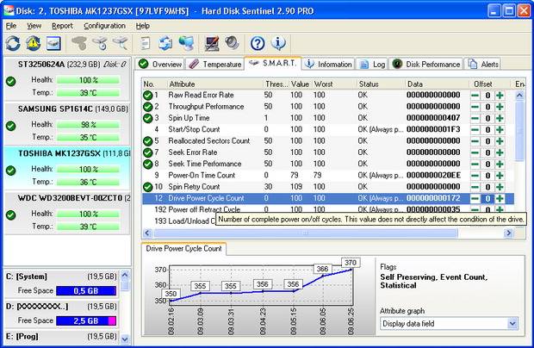This screenshot has height=348, width=534.
Task: Click the speaker sound toolbar icon
Action: [231, 43]
